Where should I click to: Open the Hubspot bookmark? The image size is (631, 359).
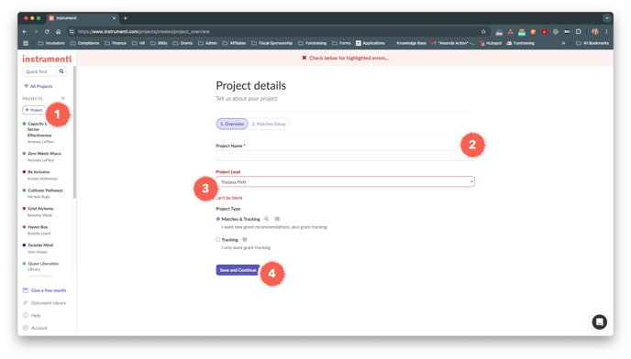491,43
